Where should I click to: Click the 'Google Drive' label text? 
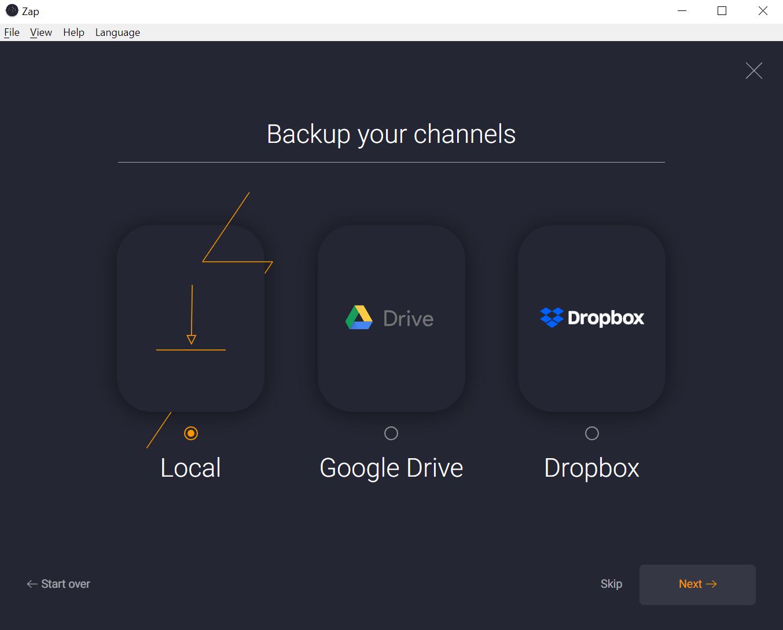coord(391,468)
